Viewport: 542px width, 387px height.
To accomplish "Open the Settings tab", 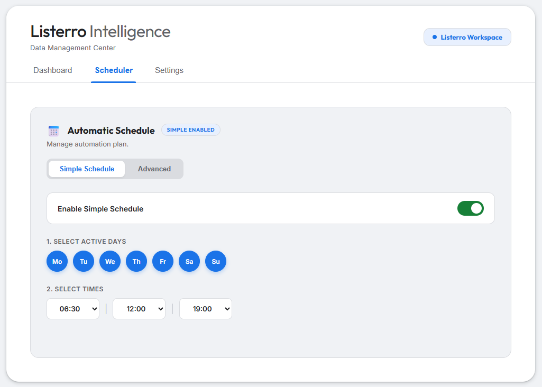I will pos(169,70).
